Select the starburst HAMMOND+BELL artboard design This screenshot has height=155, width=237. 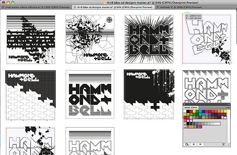[149, 39]
